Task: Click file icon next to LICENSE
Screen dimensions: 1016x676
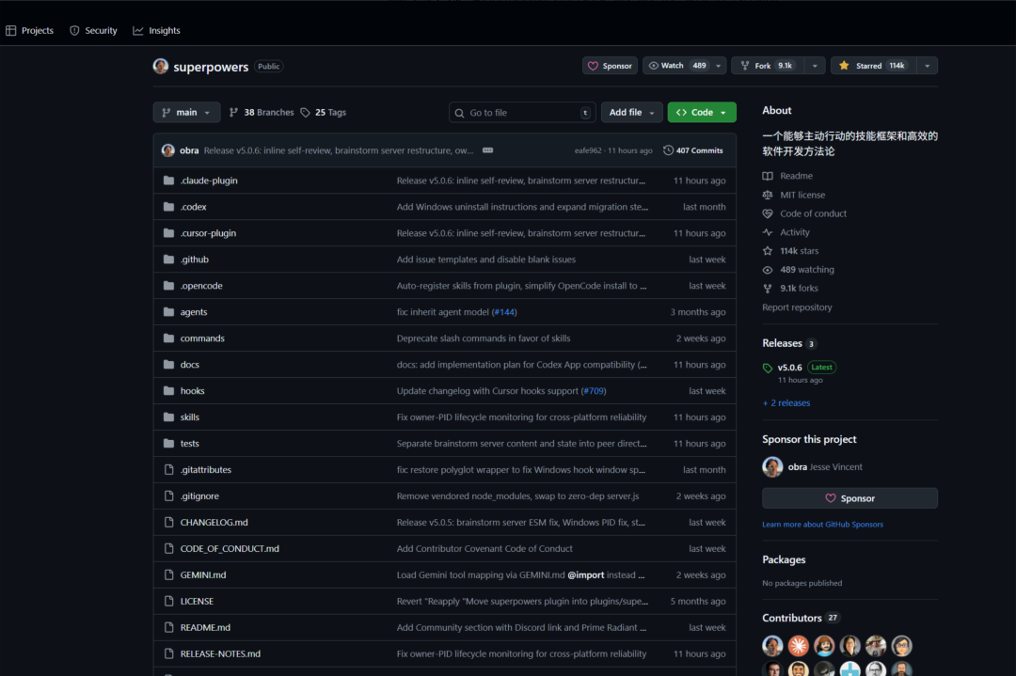Action: pos(168,601)
